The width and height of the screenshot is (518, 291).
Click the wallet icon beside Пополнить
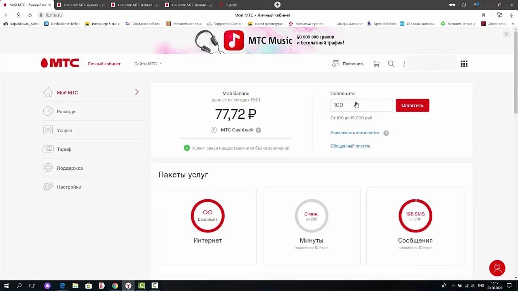pyautogui.click(x=335, y=63)
